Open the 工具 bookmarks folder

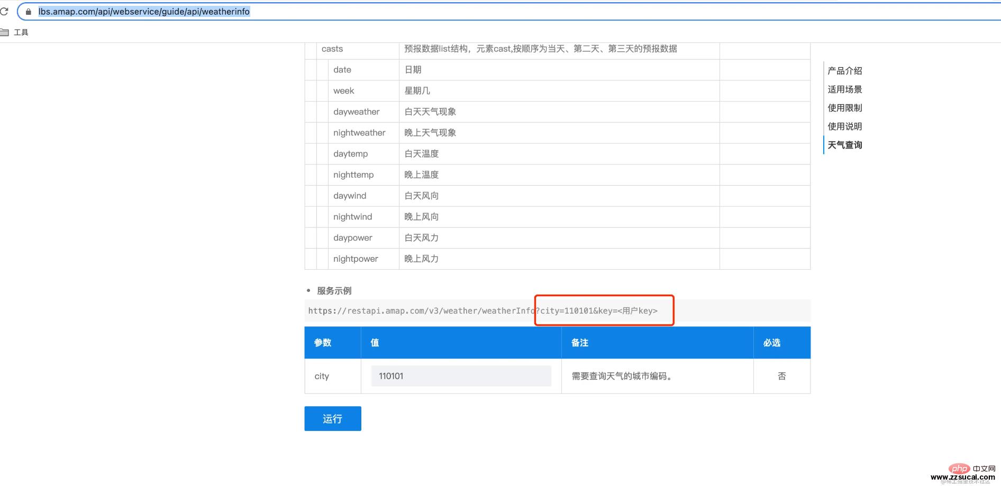(x=14, y=32)
